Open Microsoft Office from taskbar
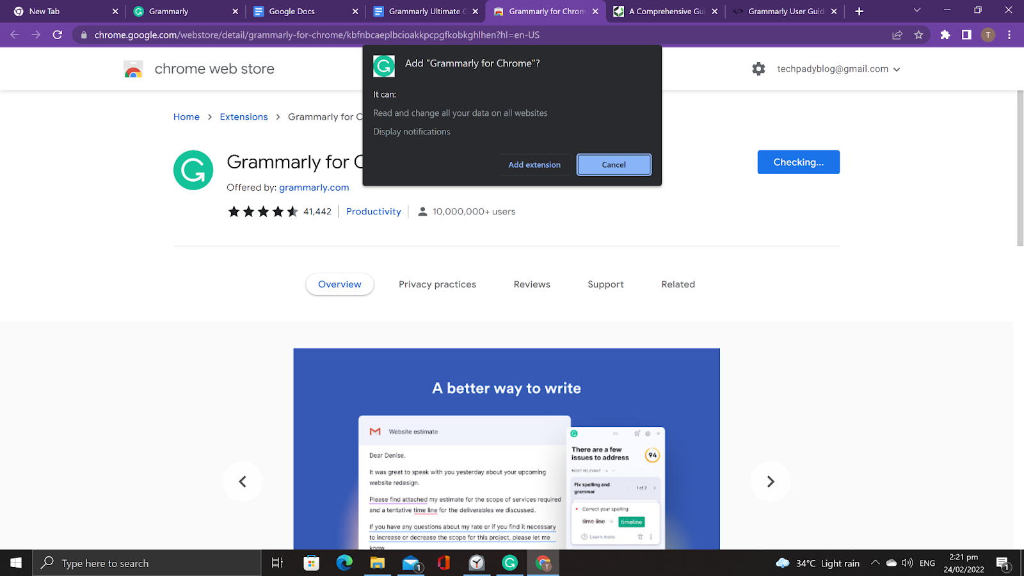Viewport: 1024px width, 576px height. point(444,563)
